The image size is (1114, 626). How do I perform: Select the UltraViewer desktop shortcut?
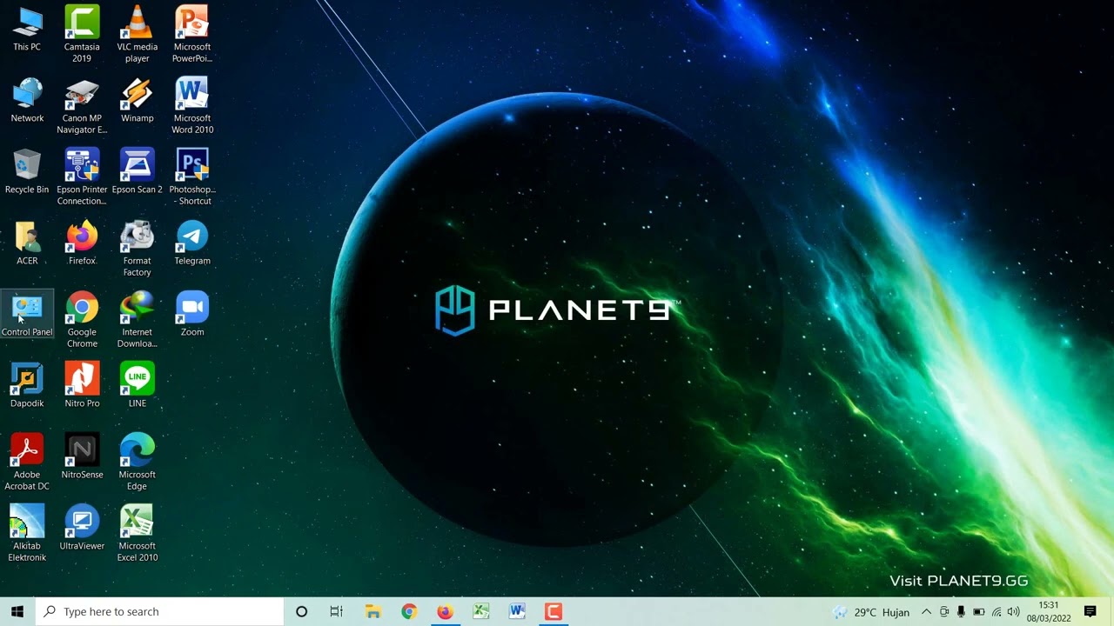click(82, 528)
